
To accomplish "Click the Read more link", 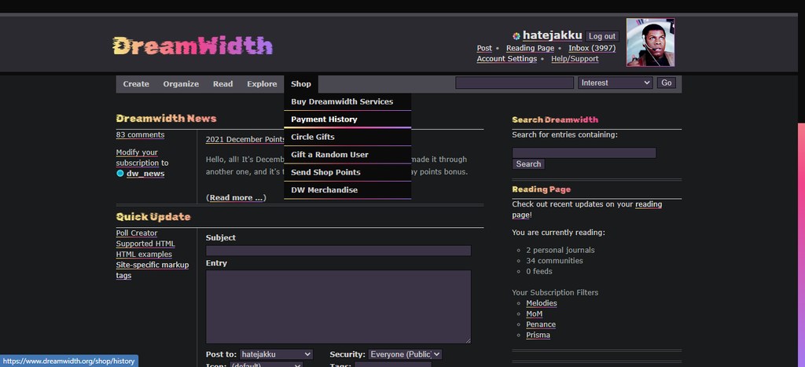I will pyautogui.click(x=236, y=197).
